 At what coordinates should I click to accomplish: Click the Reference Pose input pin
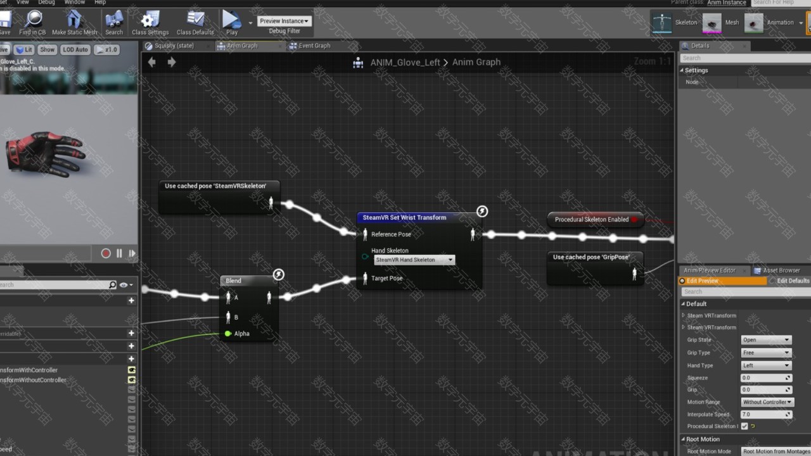click(365, 234)
